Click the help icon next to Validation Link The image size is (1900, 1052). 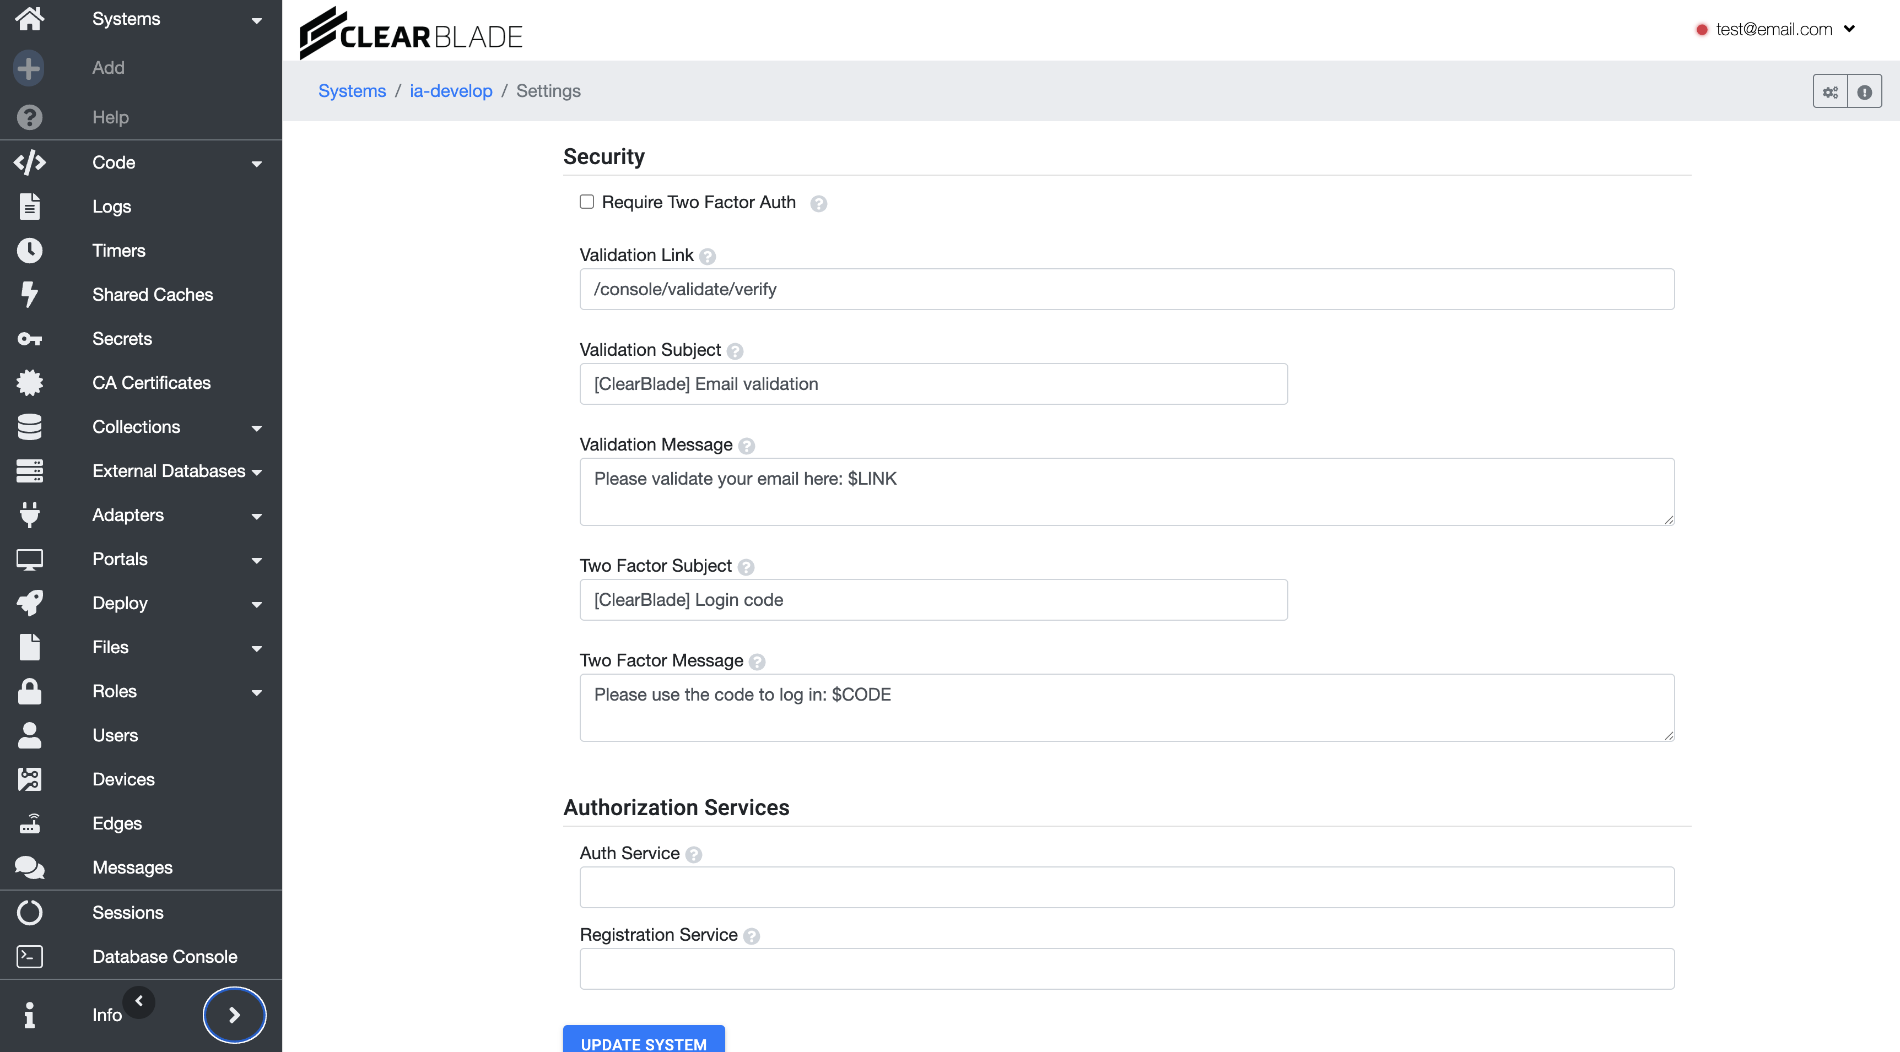(708, 257)
